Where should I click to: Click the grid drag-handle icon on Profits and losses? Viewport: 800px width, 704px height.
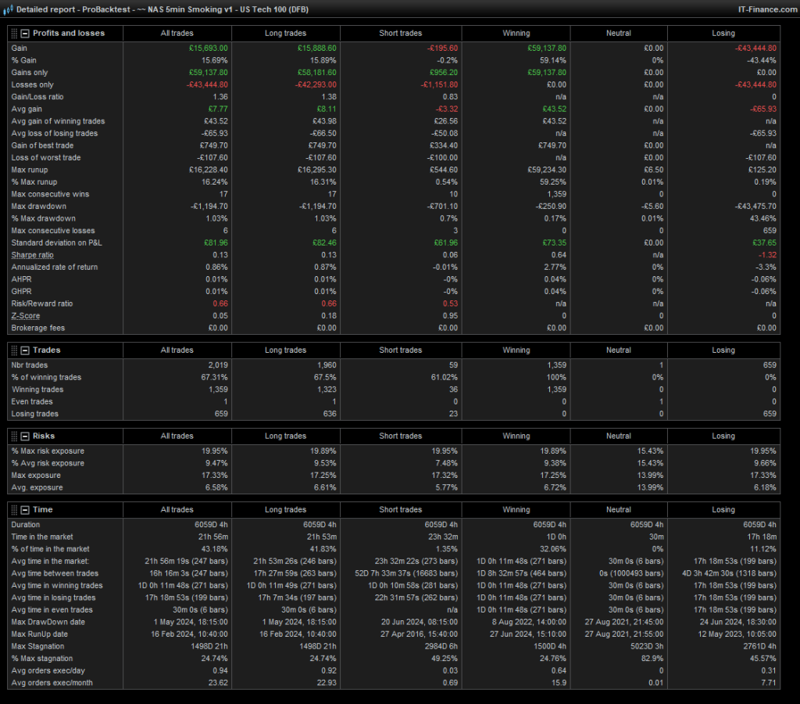click(x=13, y=33)
